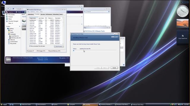Click the system tray clock
The height and width of the screenshot is (106, 190).
pyautogui.click(x=187, y=105)
